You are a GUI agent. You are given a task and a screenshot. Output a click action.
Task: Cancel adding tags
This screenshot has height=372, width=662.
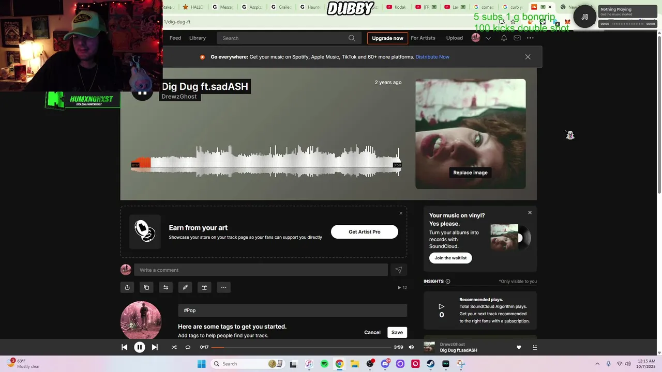click(372, 332)
